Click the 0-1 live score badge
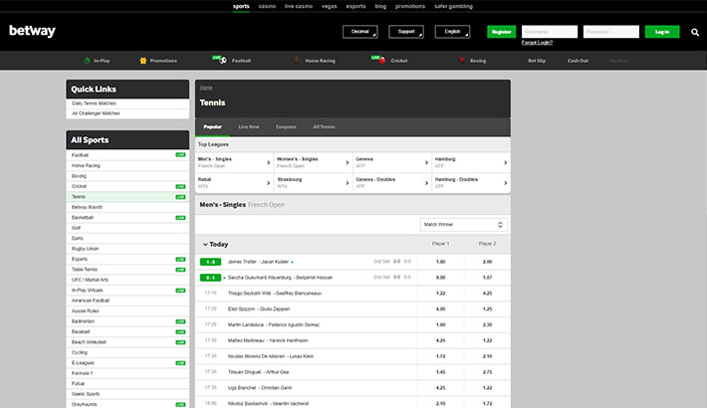This screenshot has height=408, width=707. pyautogui.click(x=210, y=278)
